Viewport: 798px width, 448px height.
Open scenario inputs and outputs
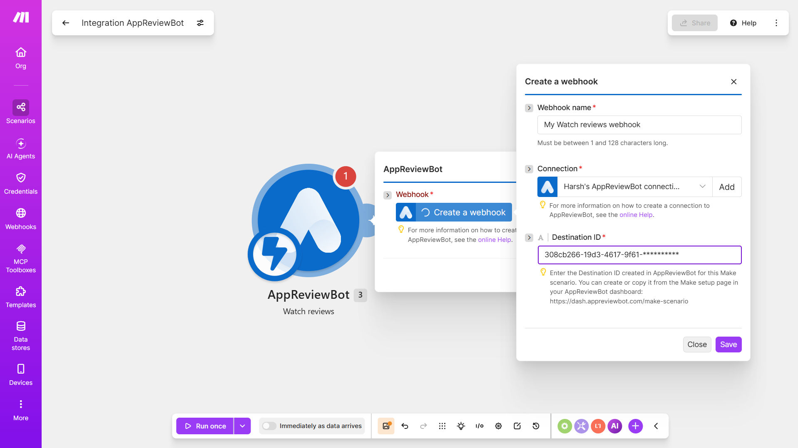(480, 426)
